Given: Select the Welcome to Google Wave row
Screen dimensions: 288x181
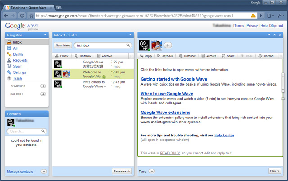Looking at the screenshot, I should [93, 74].
